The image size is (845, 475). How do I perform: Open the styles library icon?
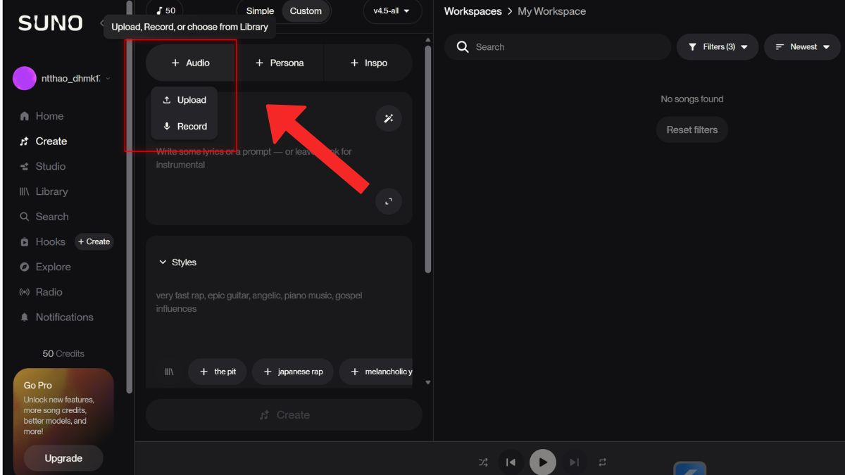click(x=169, y=372)
